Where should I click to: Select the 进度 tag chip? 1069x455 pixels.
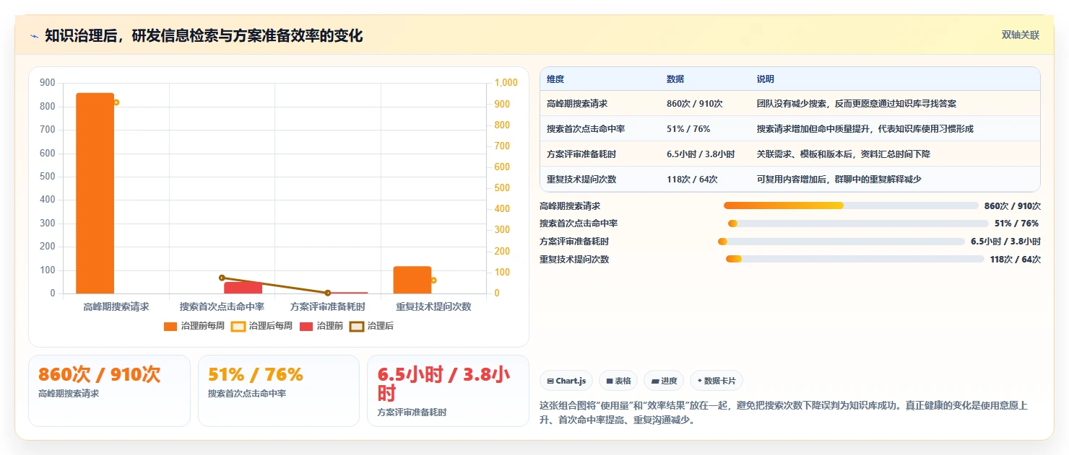click(x=663, y=381)
